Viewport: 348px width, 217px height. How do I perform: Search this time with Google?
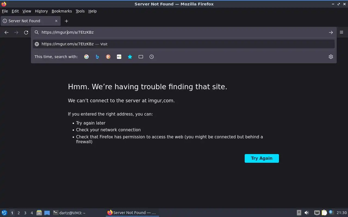coord(86,57)
